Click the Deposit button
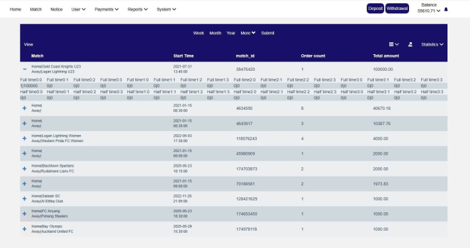Screen dimensions: 470x248 (375, 9)
